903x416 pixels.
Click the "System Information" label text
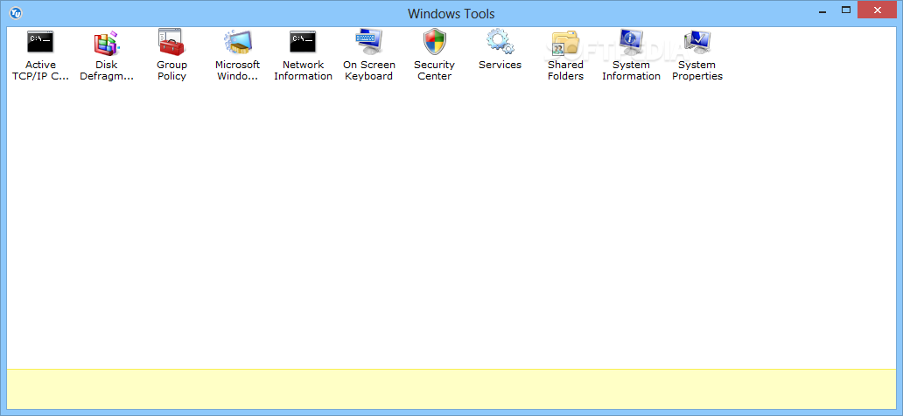coord(631,70)
